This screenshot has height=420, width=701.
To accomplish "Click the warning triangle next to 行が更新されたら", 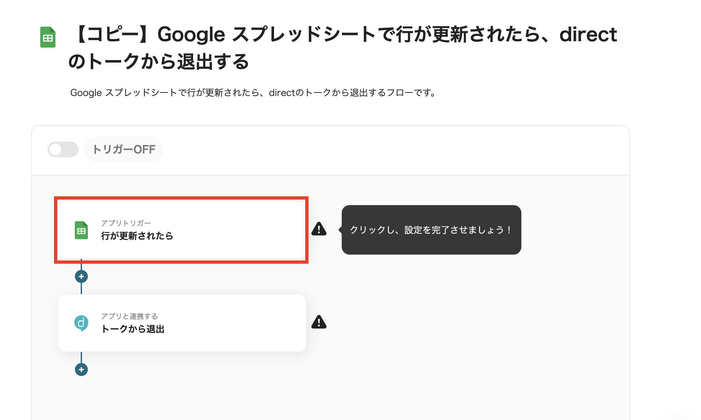I will (319, 229).
